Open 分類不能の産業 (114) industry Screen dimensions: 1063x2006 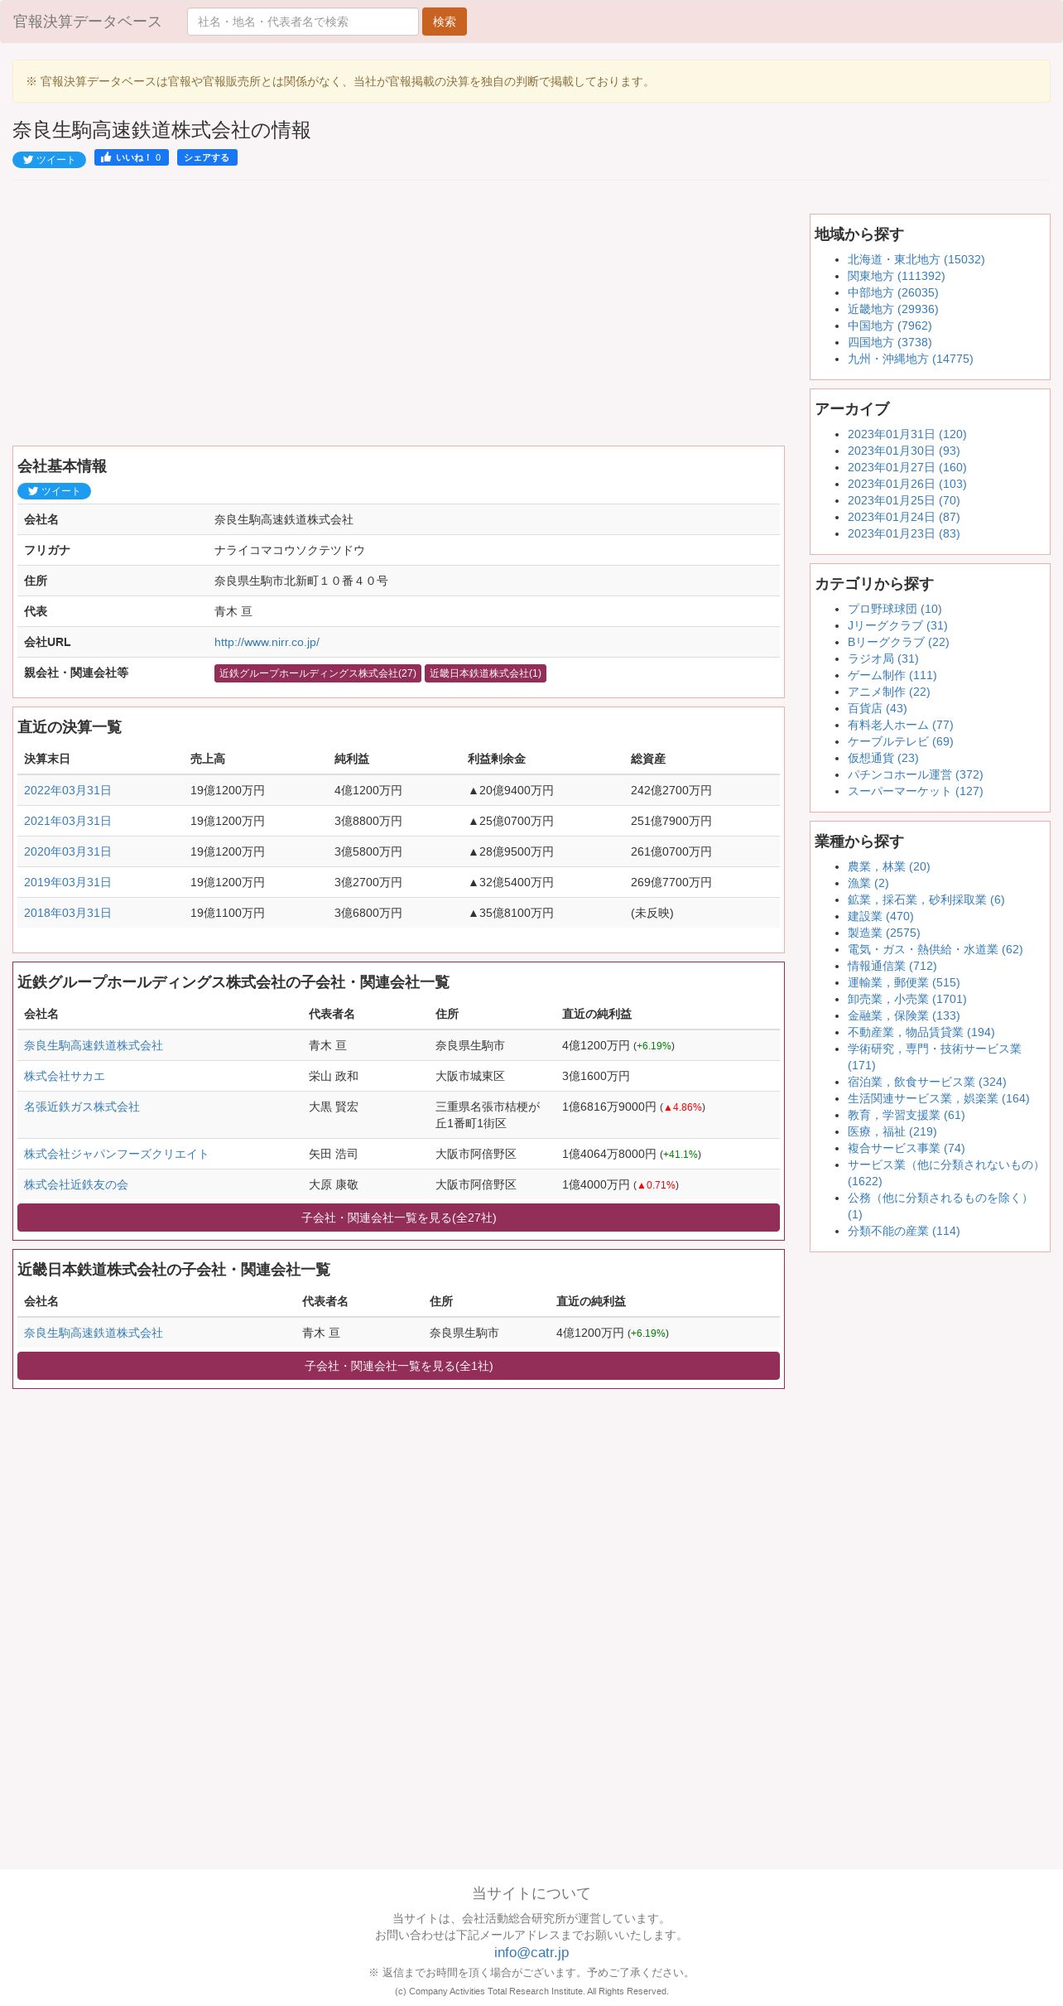click(x=903, y=1231)
